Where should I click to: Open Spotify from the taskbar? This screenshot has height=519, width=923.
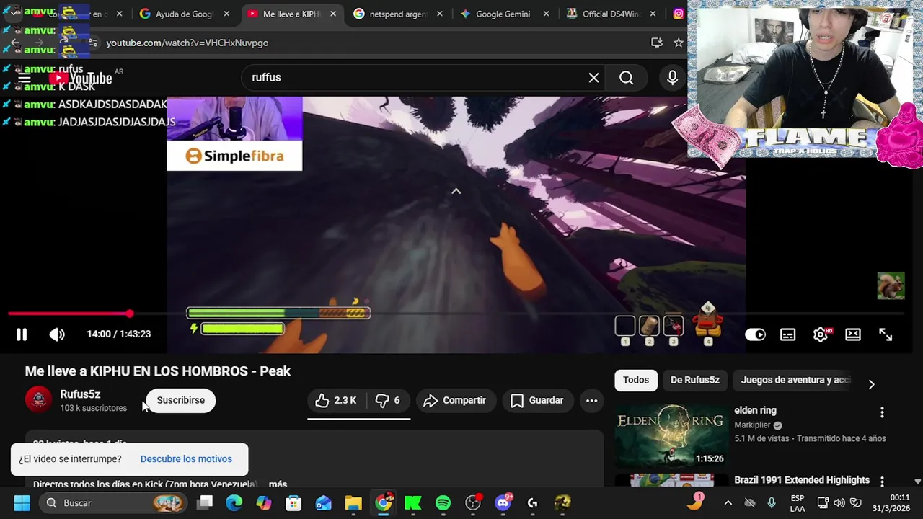[443, 502]
